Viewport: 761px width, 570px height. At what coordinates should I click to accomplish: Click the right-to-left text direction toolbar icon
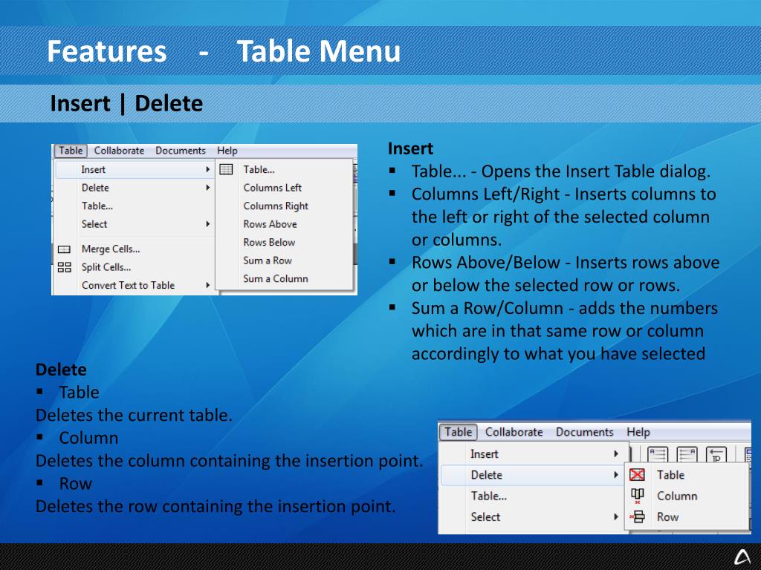tap(687, 455)
